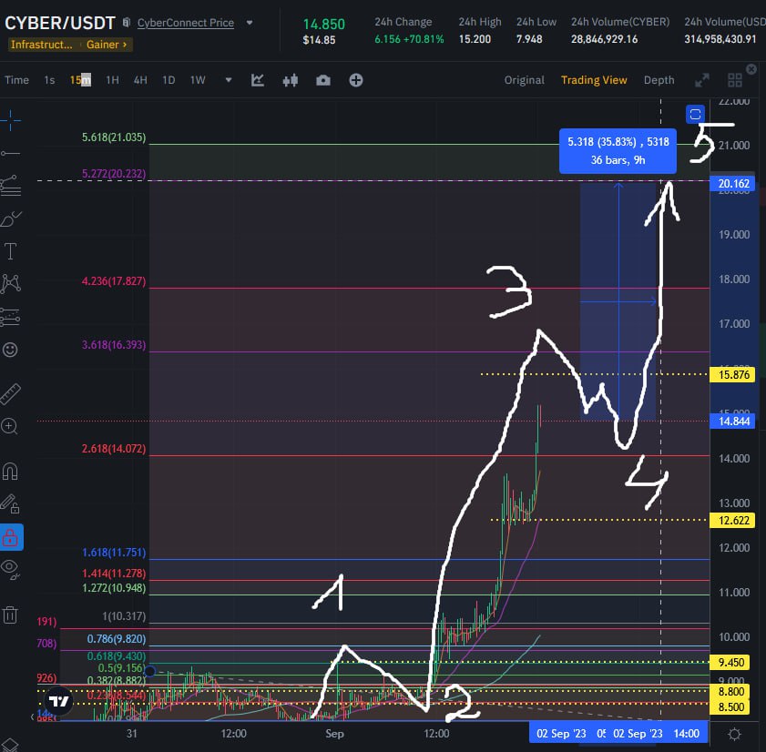Viewport: 766px width, 752px height.
Task: Click the Gainer tag
Action: (107, 45)
